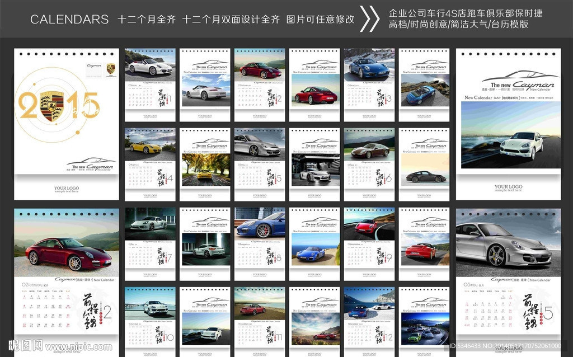
Task: Click the double chevron arrow in header
Action: pyautogui.click(x=369, y=18)
